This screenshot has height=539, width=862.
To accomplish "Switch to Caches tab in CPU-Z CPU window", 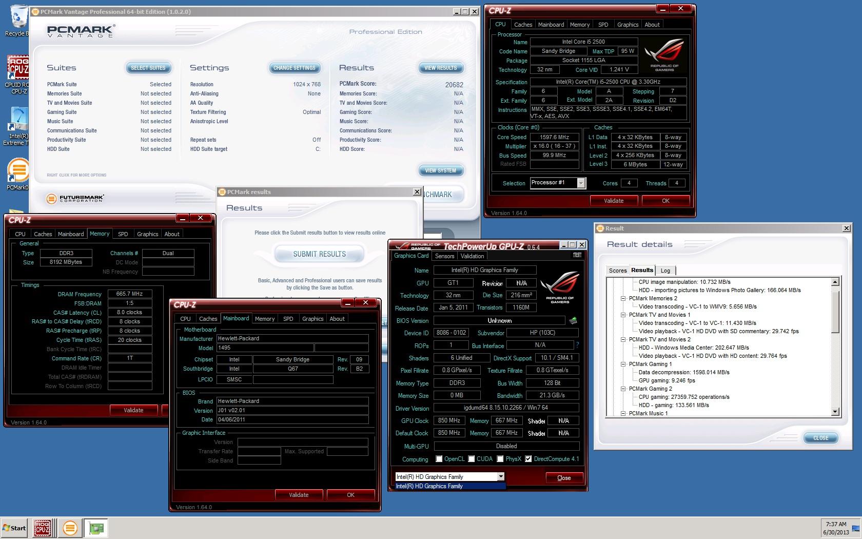I will pos(523,25).
